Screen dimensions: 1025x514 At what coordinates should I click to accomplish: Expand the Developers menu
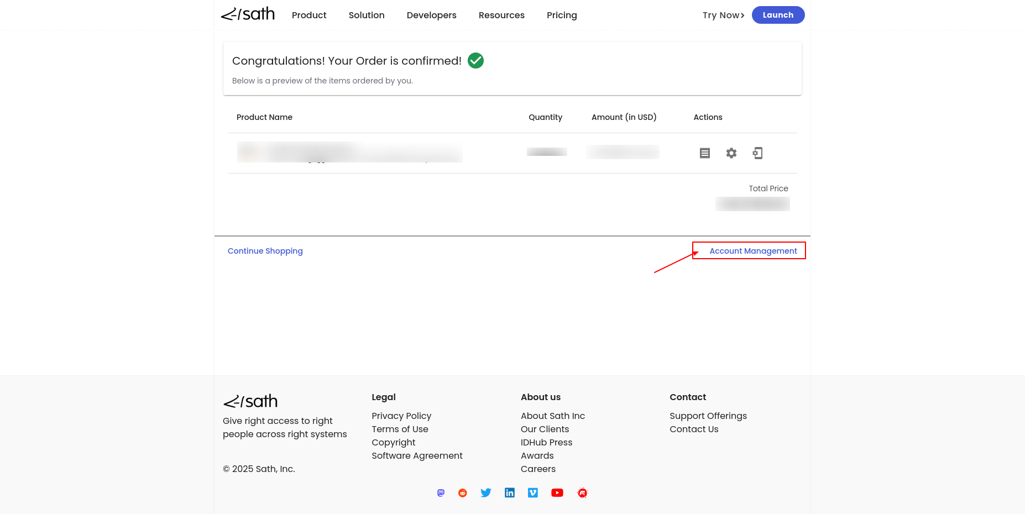tap(431, 15)
